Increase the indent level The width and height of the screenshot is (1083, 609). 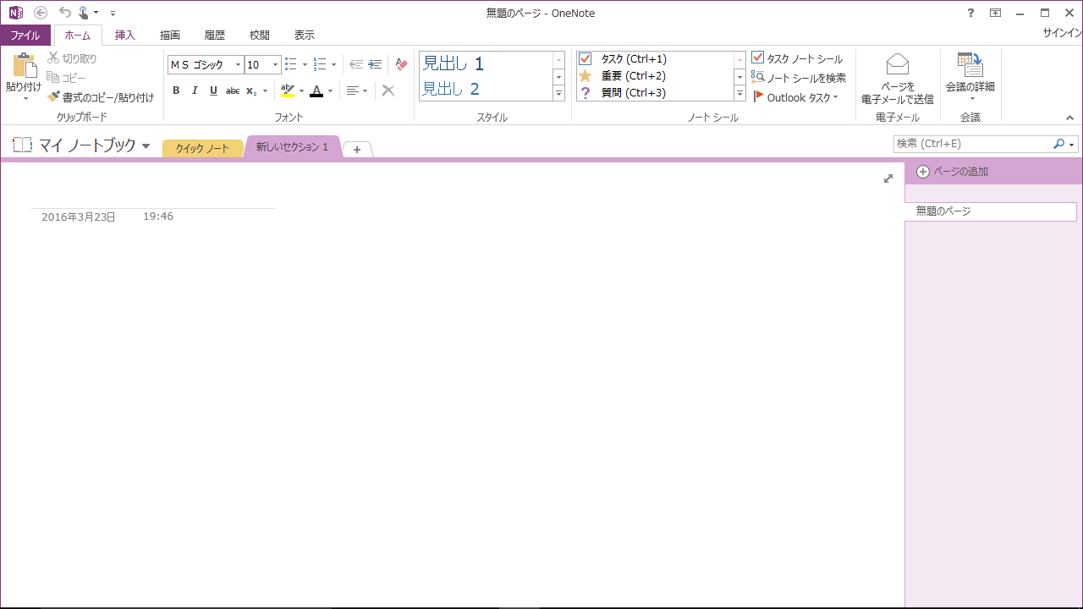point(375,64)
